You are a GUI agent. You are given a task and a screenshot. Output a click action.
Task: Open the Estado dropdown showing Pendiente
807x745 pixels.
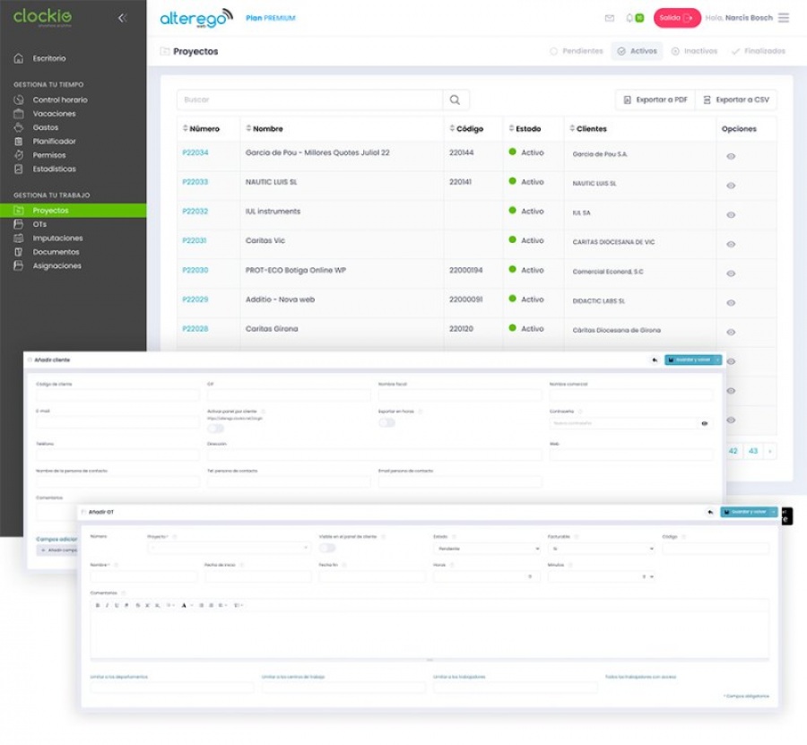pos(486,549)
